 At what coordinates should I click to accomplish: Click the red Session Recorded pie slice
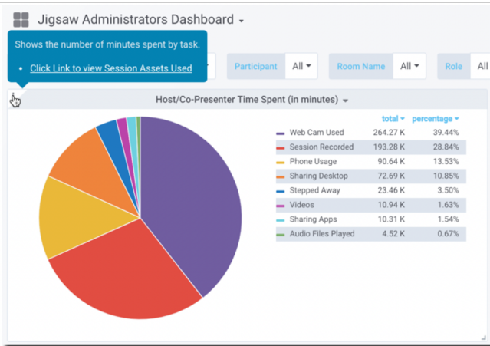click(x=123, y=276)
